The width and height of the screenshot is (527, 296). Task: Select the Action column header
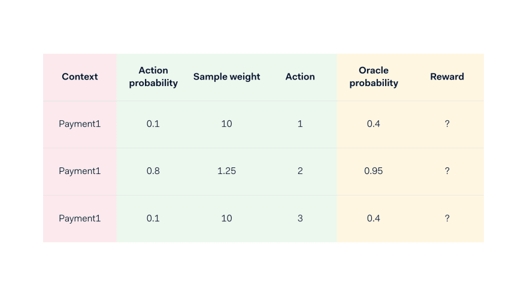[x=300, y=77]
